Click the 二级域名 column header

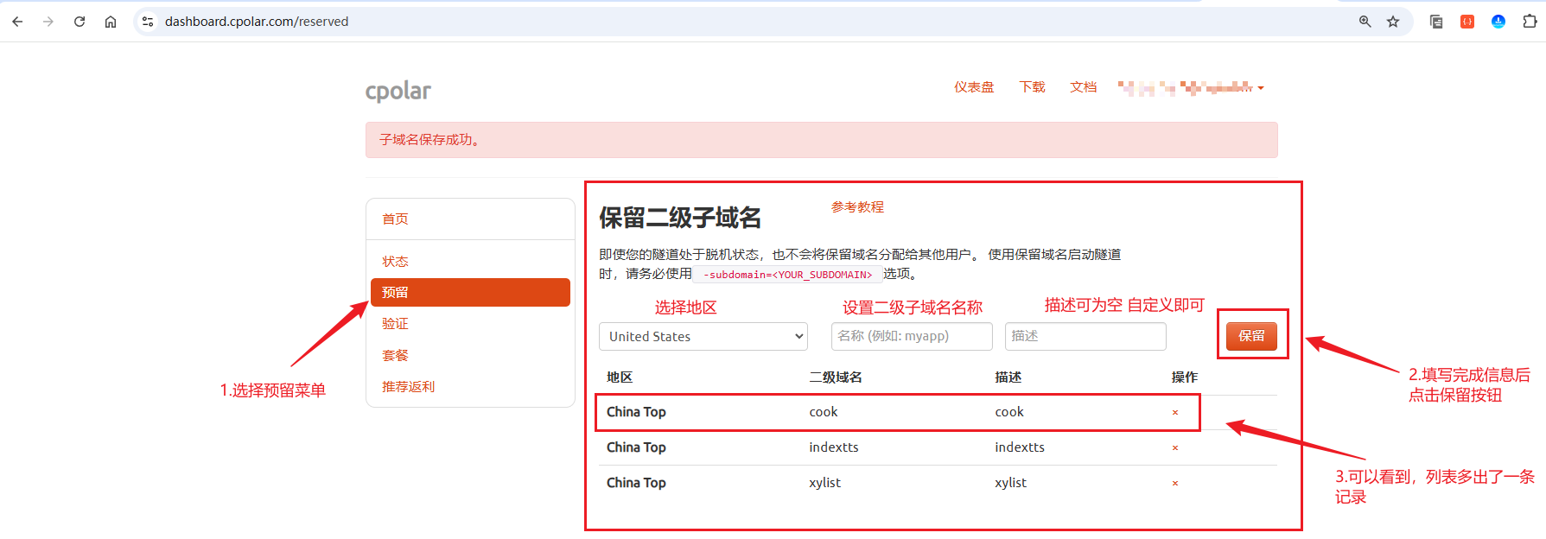[x=836, y=377]
